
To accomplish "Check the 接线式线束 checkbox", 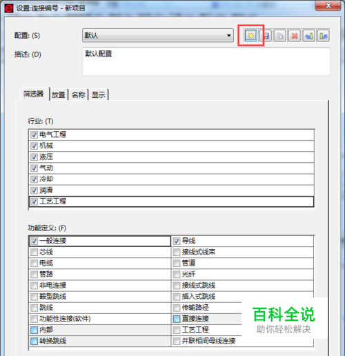I will (x=177, y=253).
